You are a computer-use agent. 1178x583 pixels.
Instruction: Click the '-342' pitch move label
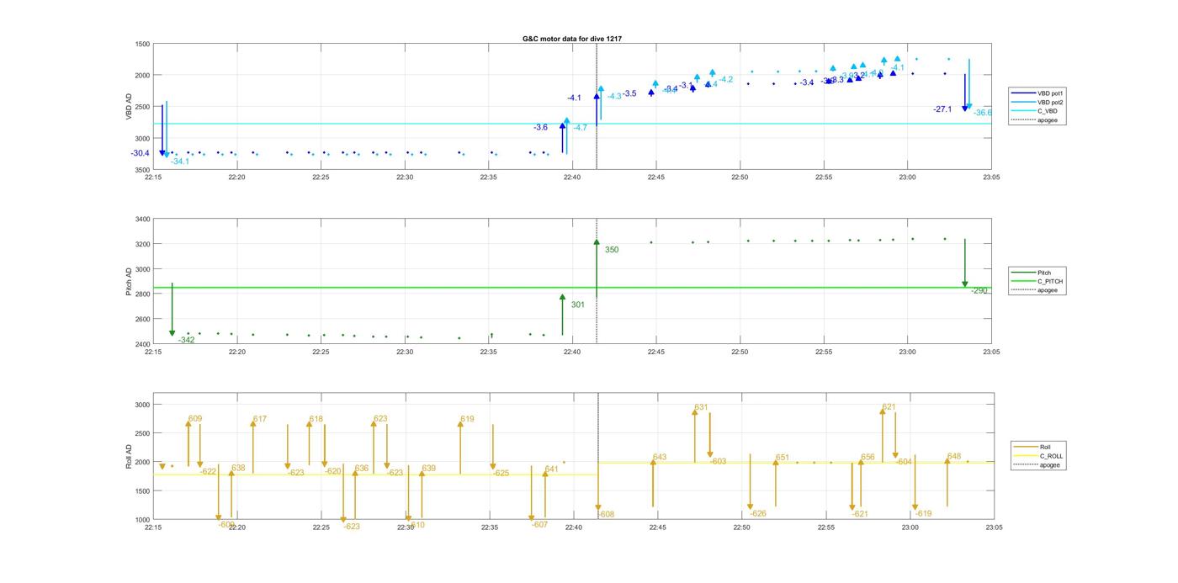[186, 340]
